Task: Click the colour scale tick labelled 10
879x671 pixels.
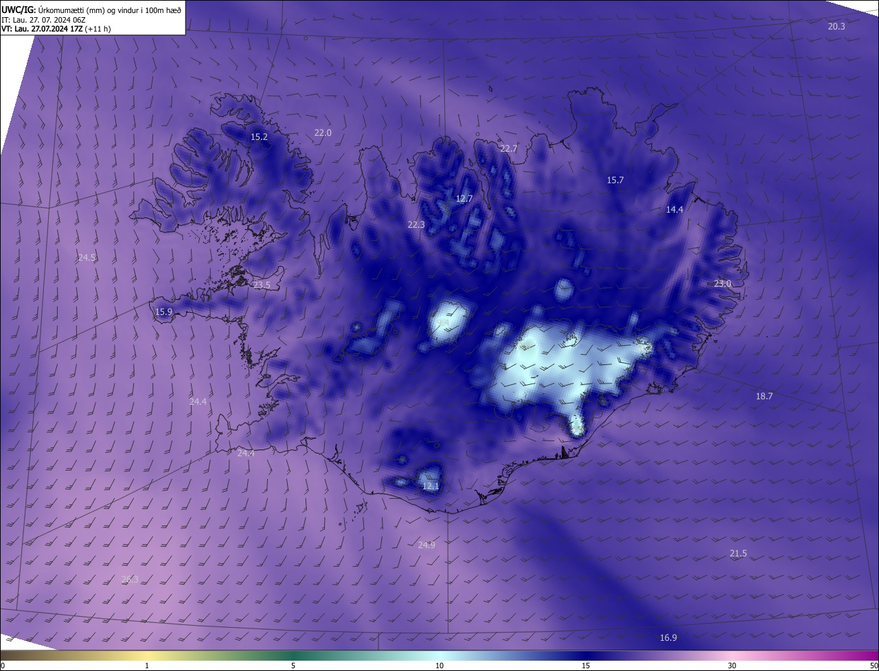Action: click(439, 666)
